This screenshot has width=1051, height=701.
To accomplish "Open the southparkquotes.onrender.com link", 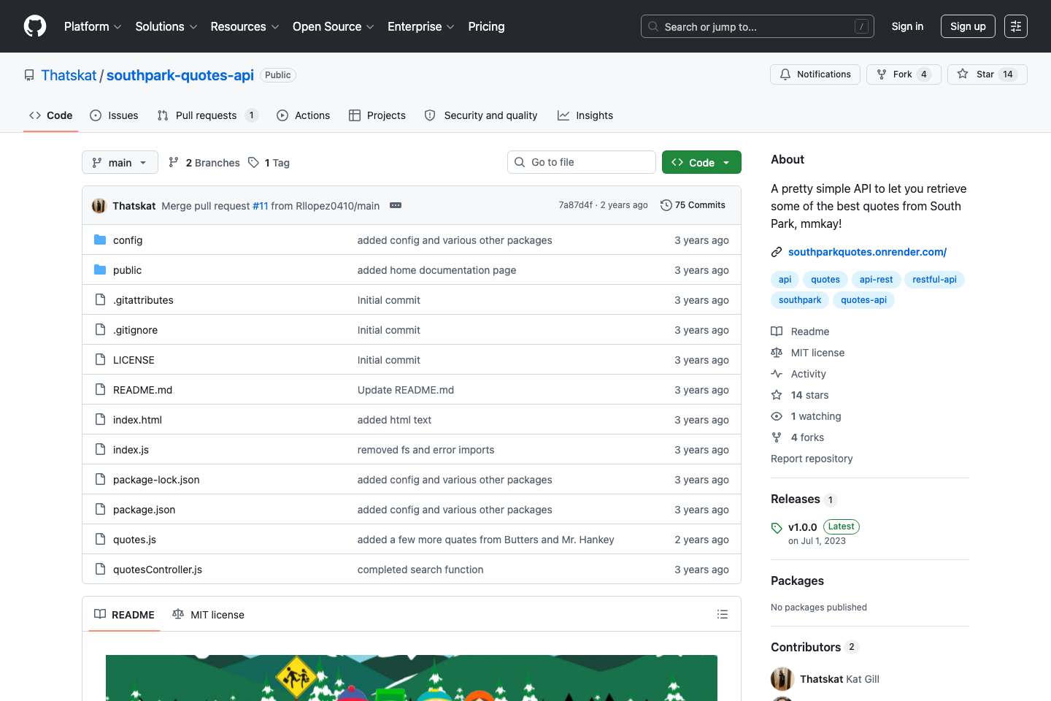I will point(867,252).
